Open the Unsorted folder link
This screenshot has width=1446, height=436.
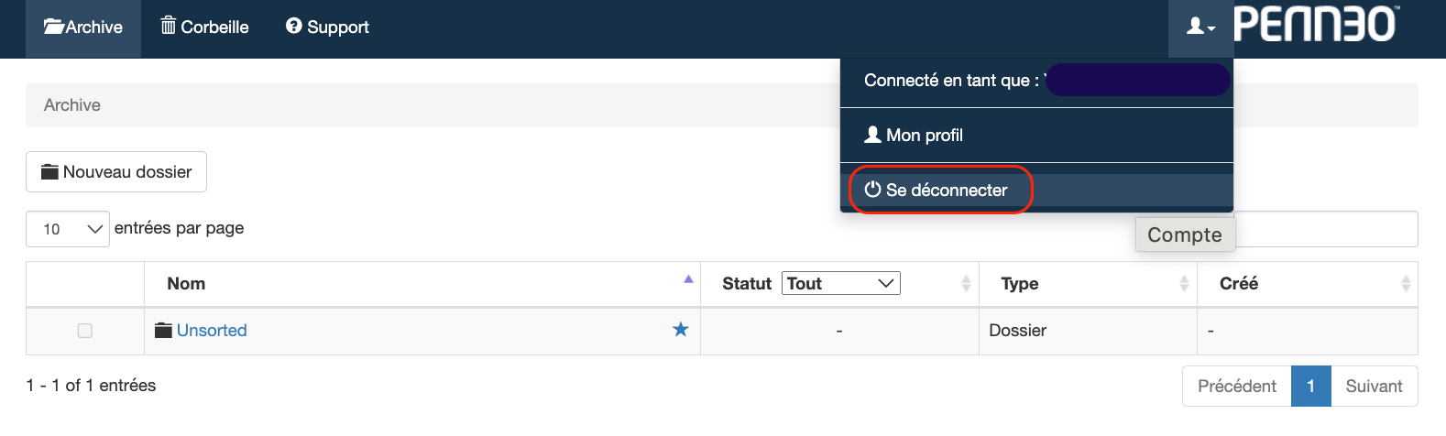click(x=212, y=331)
